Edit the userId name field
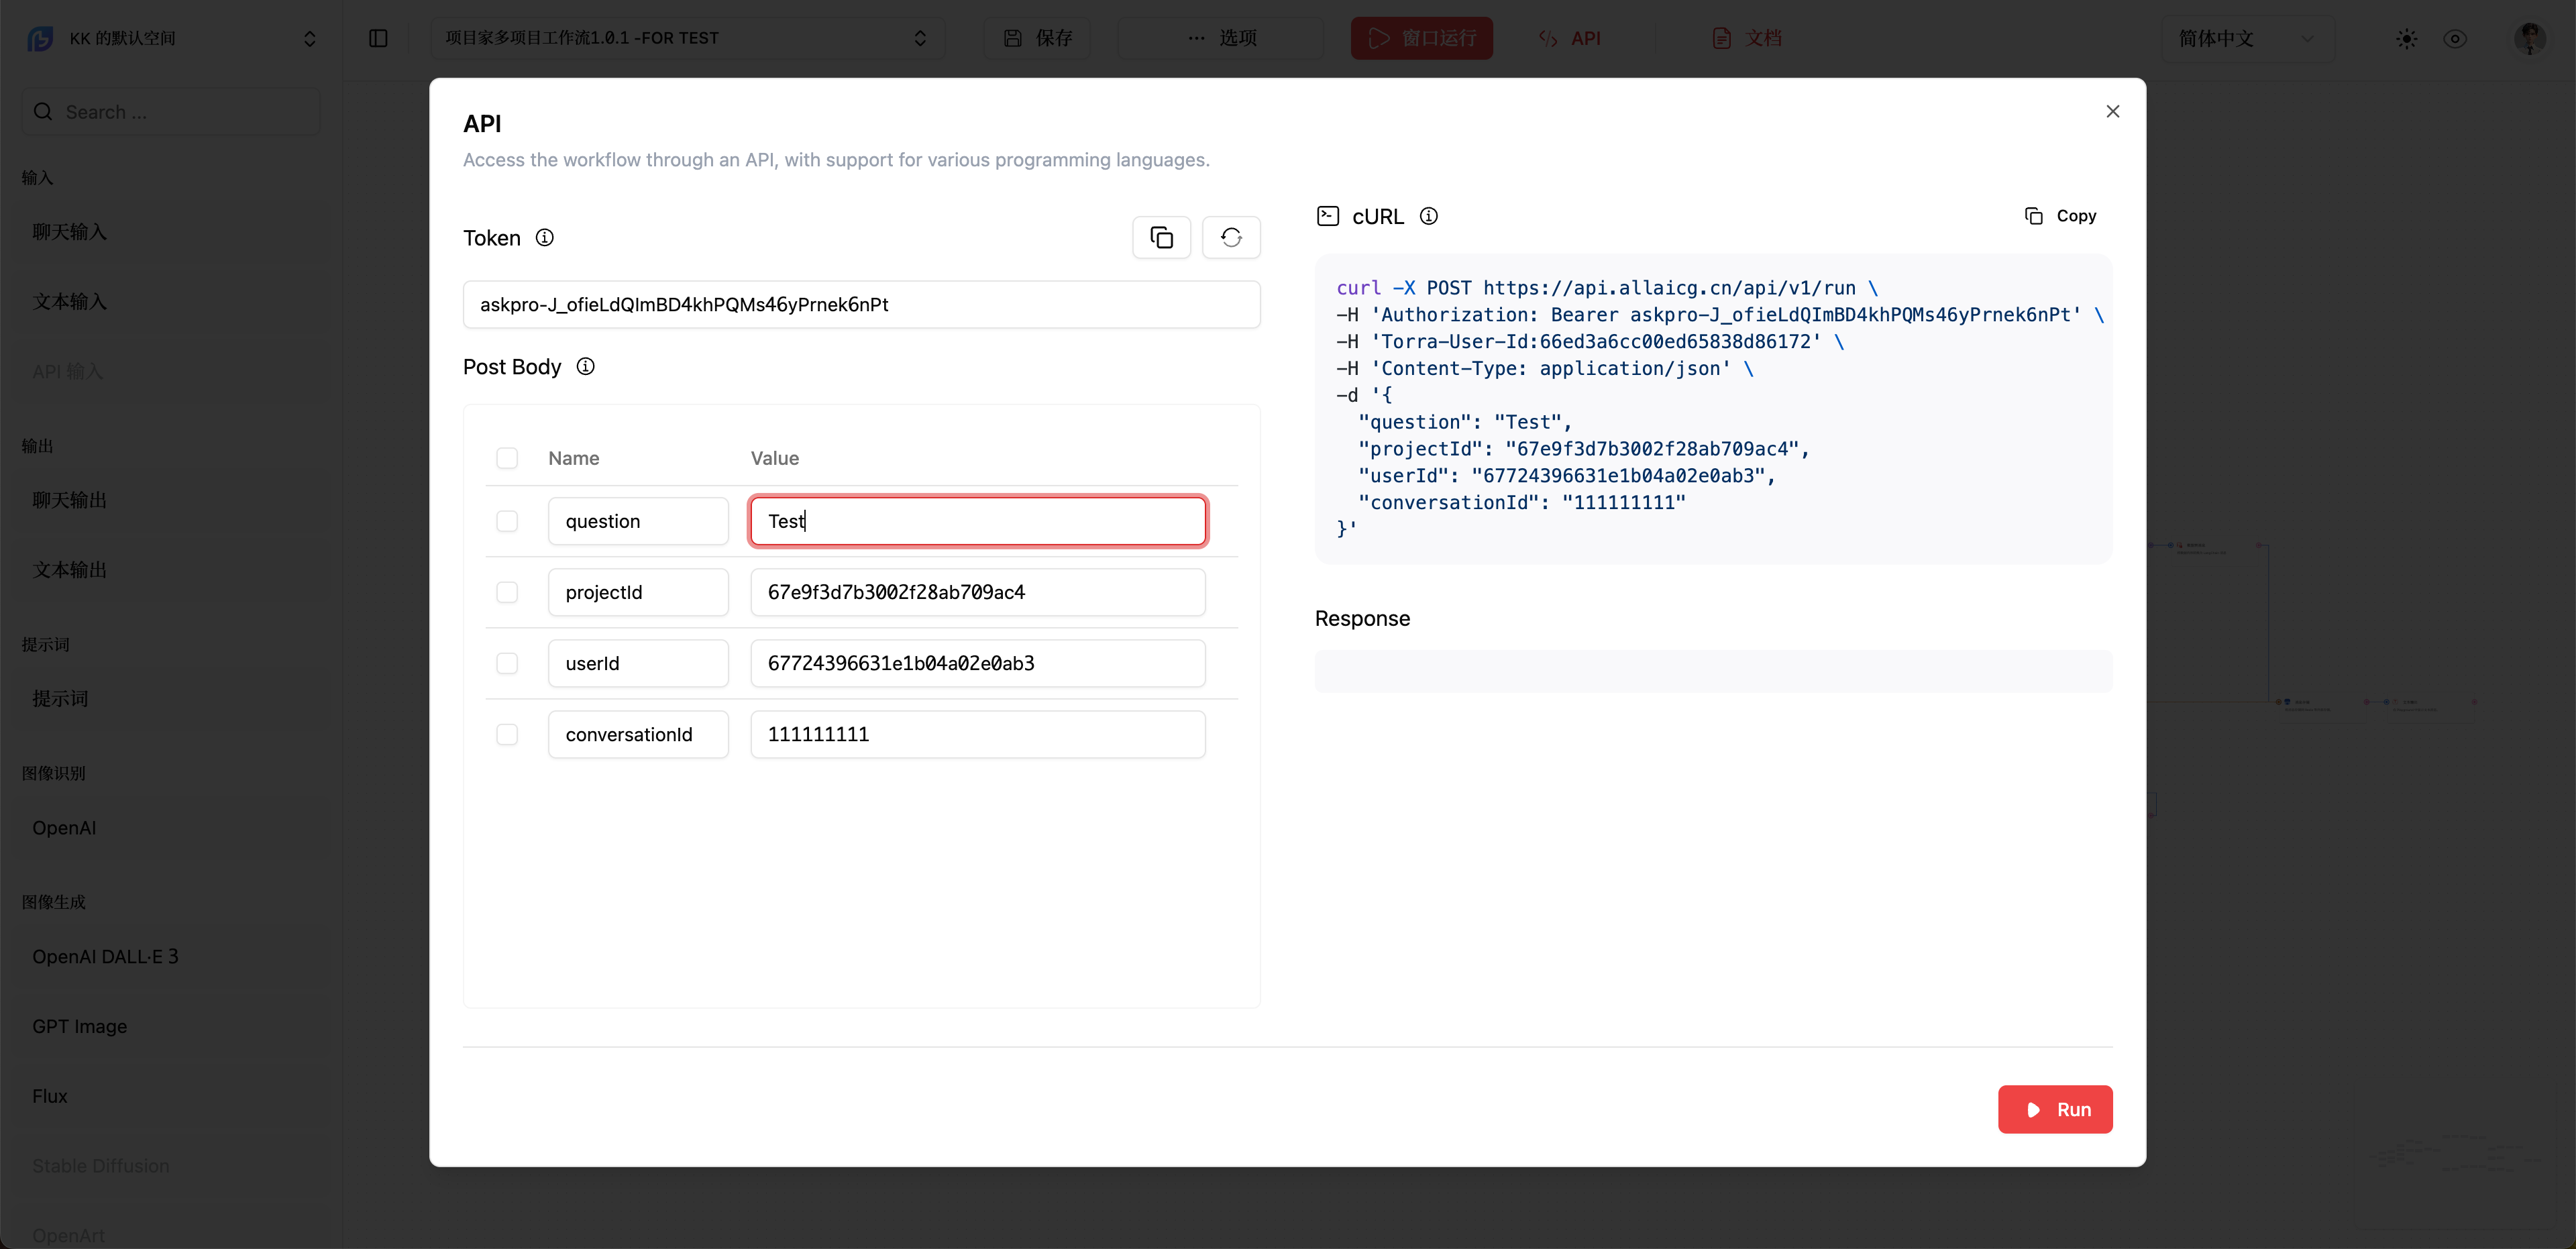This screenshot has height=1249, width=2576. click(x=638, y=663)
